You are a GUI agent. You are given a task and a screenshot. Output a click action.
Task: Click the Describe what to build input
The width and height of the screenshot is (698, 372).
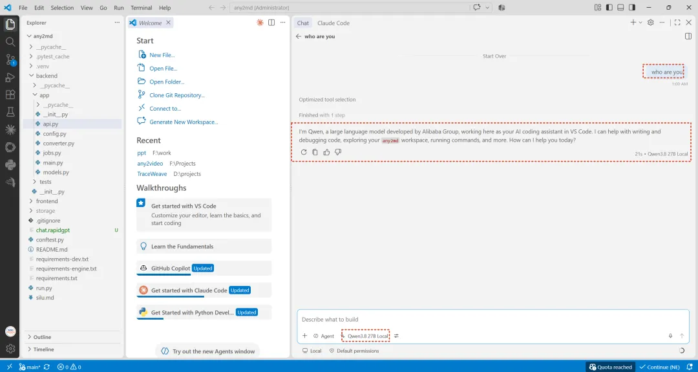492,320
